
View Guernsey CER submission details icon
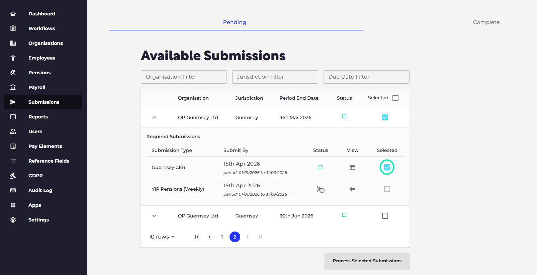point(352,167)
